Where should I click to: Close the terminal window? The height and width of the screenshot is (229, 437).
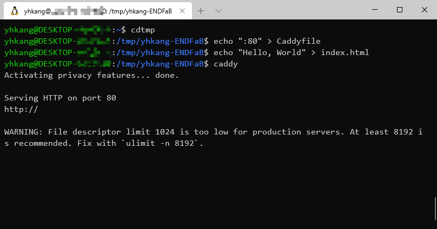click(x=425, y=10)
